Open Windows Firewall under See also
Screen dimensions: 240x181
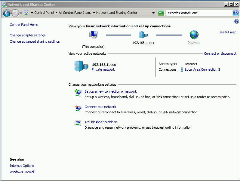(x=22, y=172)
